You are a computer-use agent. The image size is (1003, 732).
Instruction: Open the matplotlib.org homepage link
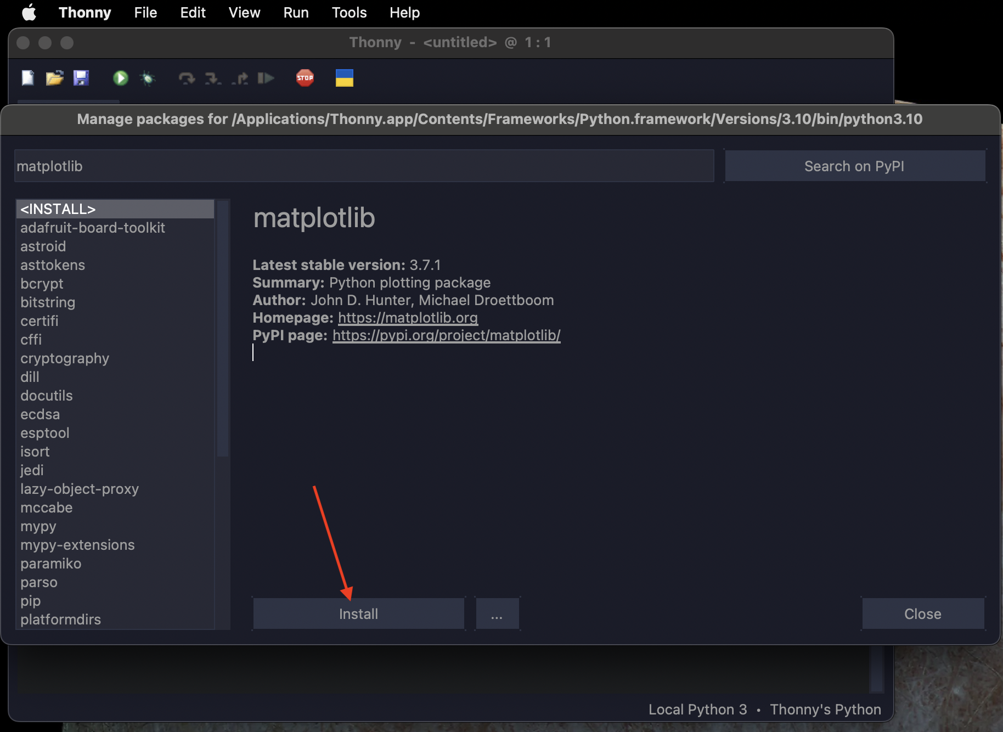point(408,317)
